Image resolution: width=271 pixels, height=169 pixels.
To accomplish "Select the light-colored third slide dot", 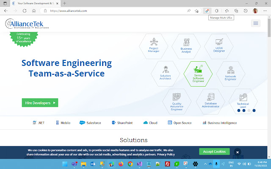I will (249, 111).
